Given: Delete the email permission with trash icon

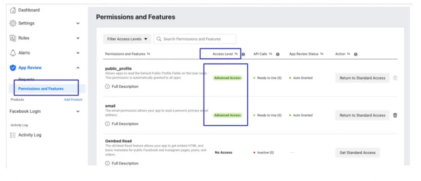Looking at the screenshot, I should (x=395, y=115).
